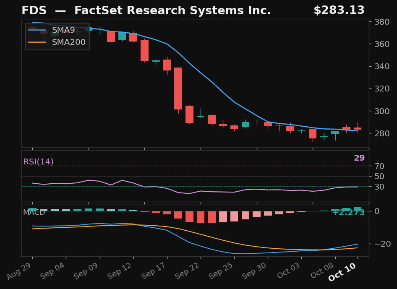This screenshot has width=397, height=289.
Task: Click the tallest red candlestick, between Sep 17 and Sep 22
Action: pyautogui.click(x=178, y=89)
